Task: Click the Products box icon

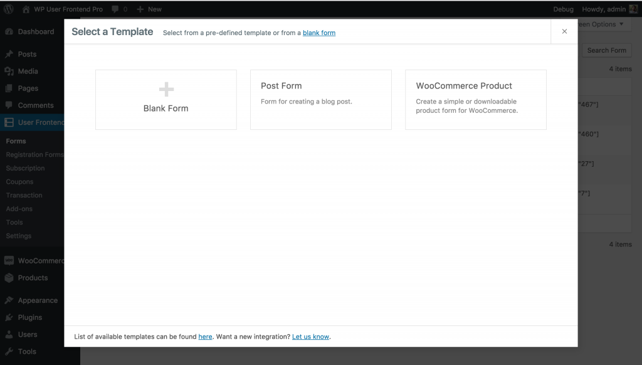Action: [x=9, y=278]
